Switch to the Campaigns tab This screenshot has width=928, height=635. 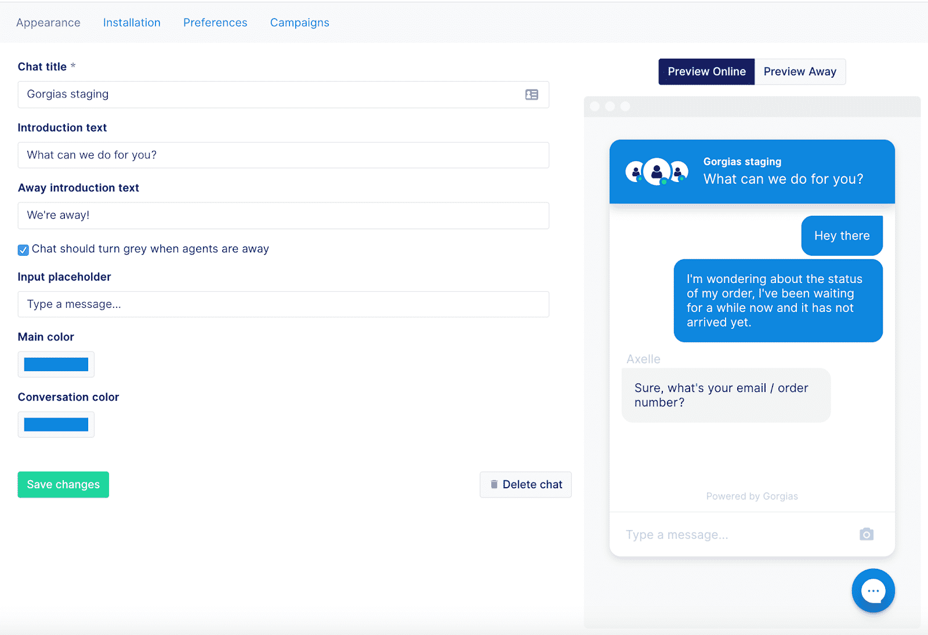(299, 23)
